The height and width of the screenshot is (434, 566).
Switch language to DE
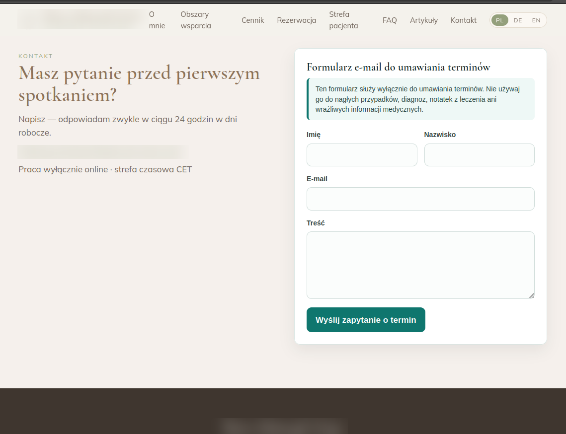coord(518,20)
